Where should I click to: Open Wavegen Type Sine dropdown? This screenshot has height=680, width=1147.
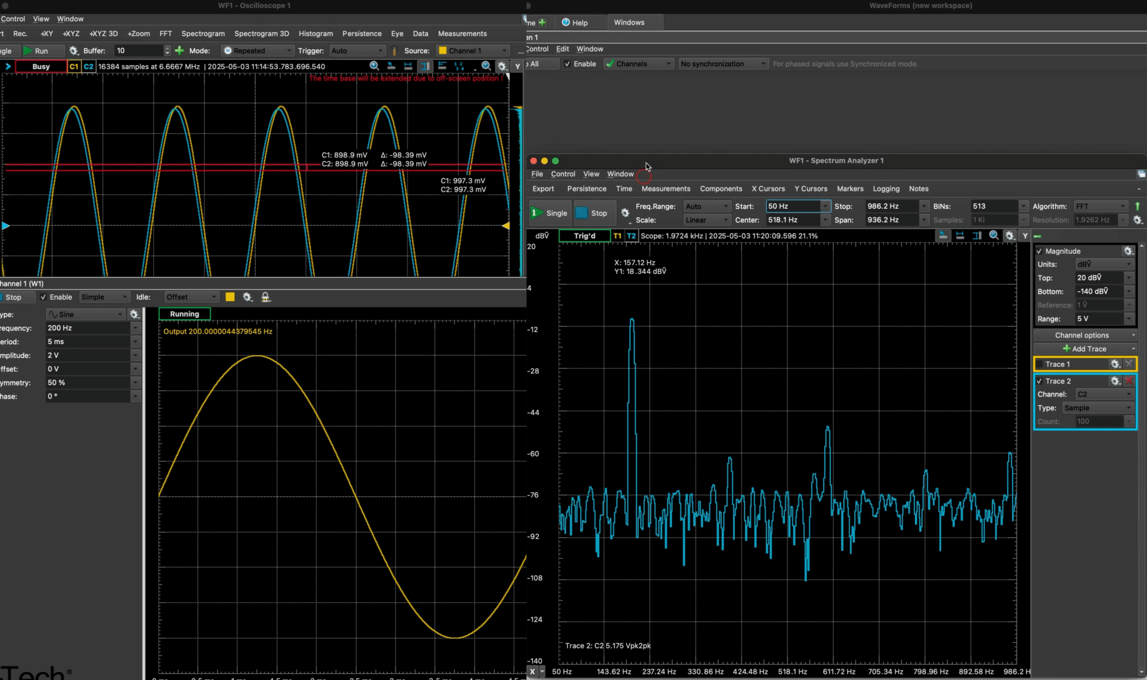click(86, 314)
